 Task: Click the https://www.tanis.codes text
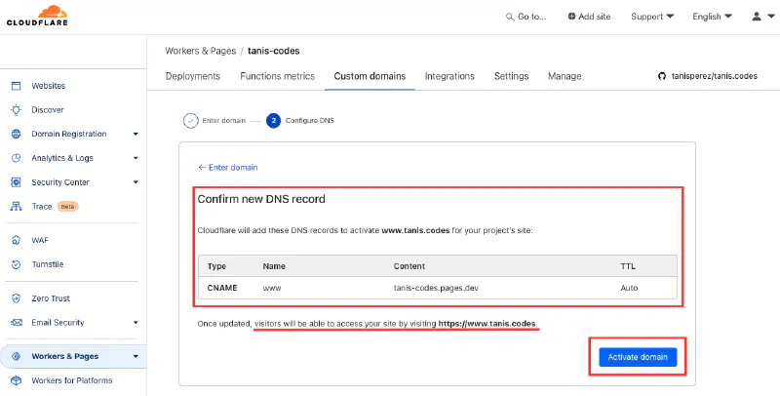487,324
